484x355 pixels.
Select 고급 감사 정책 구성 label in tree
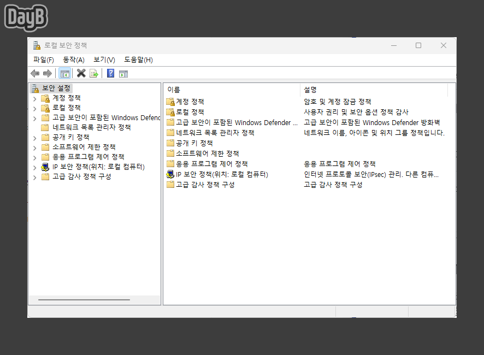tap(82, 176)
